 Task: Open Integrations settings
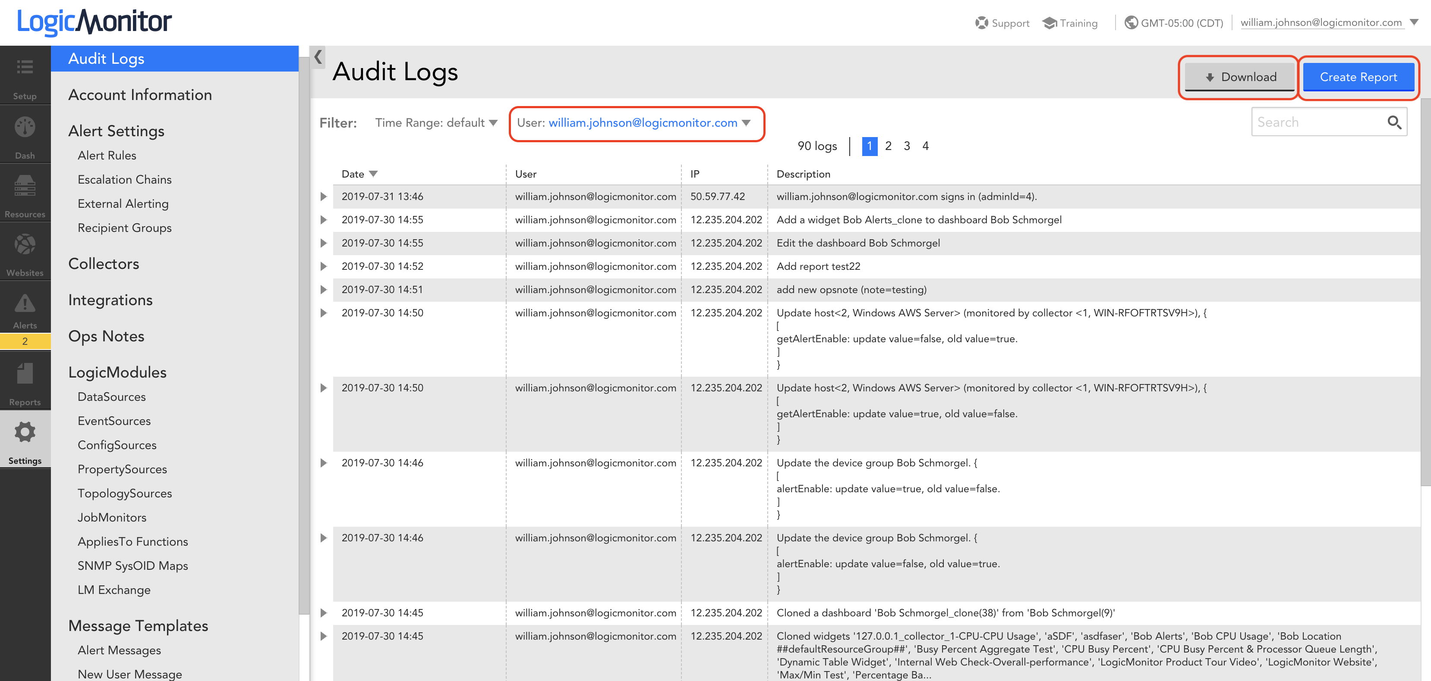tap(110, 300)
